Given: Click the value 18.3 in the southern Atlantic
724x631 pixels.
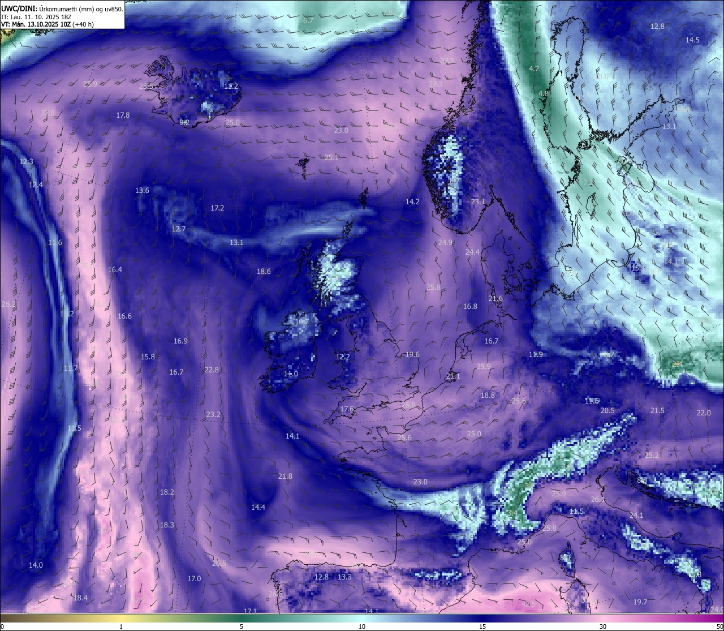Looking at the screenshot, I should pyautogui.click(x=167, y=525).
